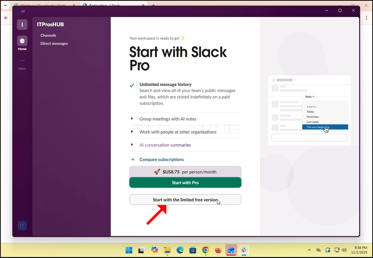This screenshot has height=258, width=373.
Task: Click 'Yesterday' in the preview illustration
Action: click(312, 117)
